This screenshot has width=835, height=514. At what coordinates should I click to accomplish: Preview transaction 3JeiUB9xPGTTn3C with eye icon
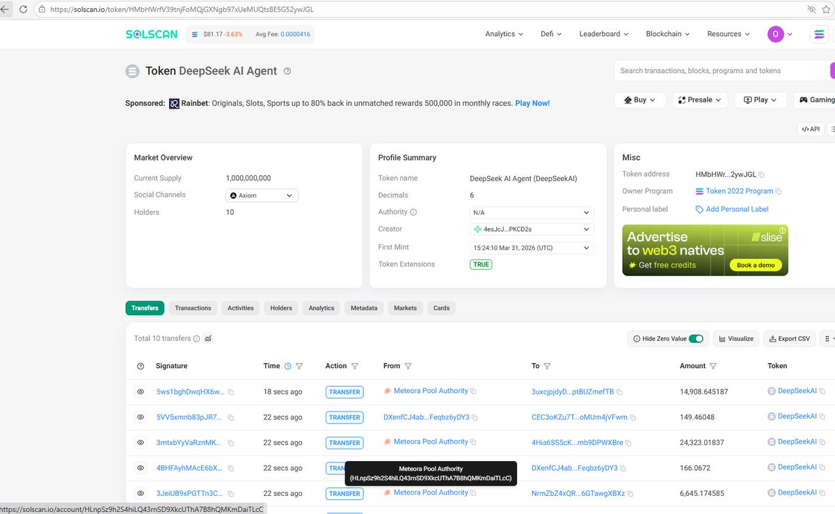(141, 494)
